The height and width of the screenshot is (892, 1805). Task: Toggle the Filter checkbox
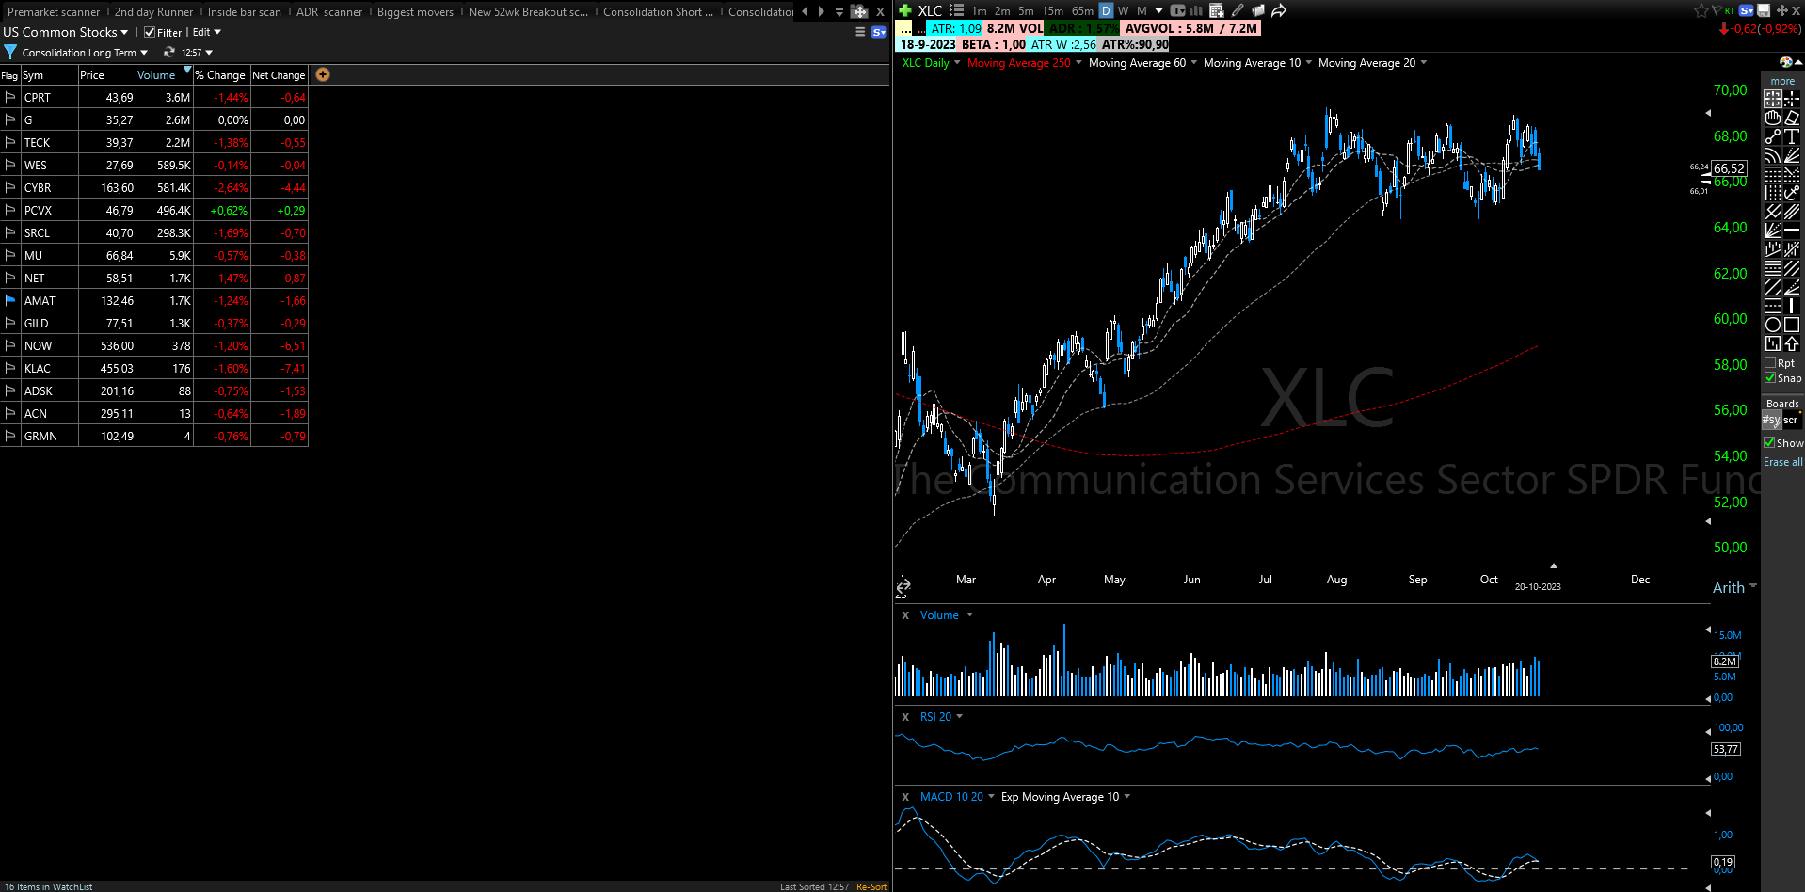pyautogui.click(x=150, y=32)
